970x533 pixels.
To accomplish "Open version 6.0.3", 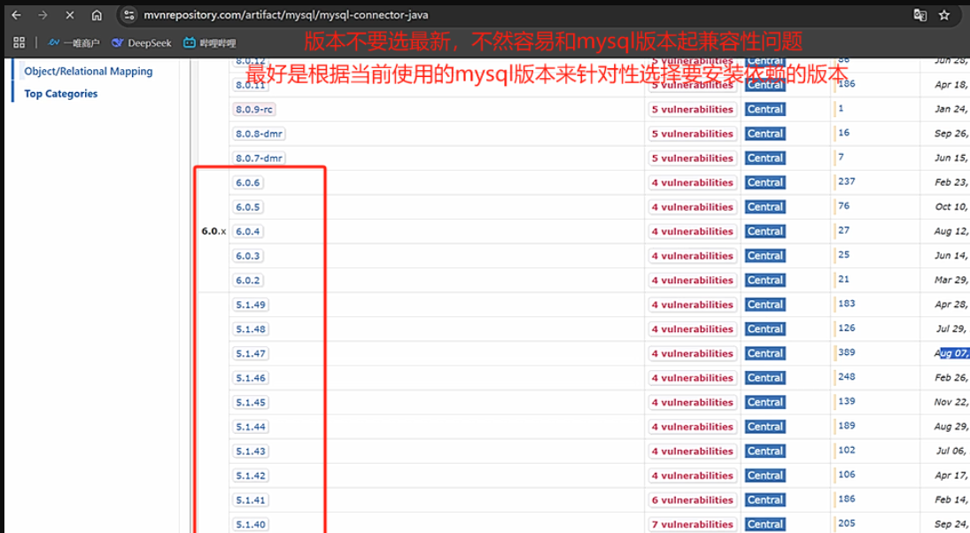I will (247, 256).
